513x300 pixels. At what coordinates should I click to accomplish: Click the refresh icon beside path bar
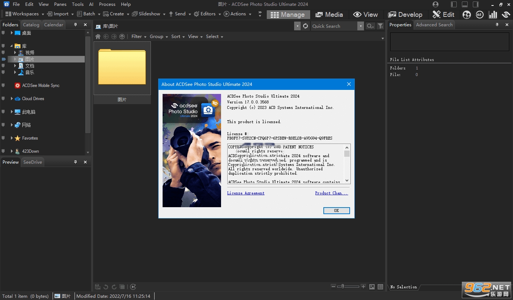pos(306,26)
